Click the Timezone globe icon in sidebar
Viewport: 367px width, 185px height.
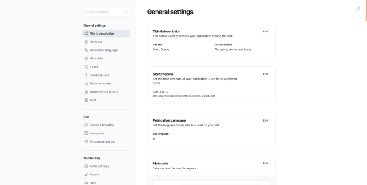[86, 42]
